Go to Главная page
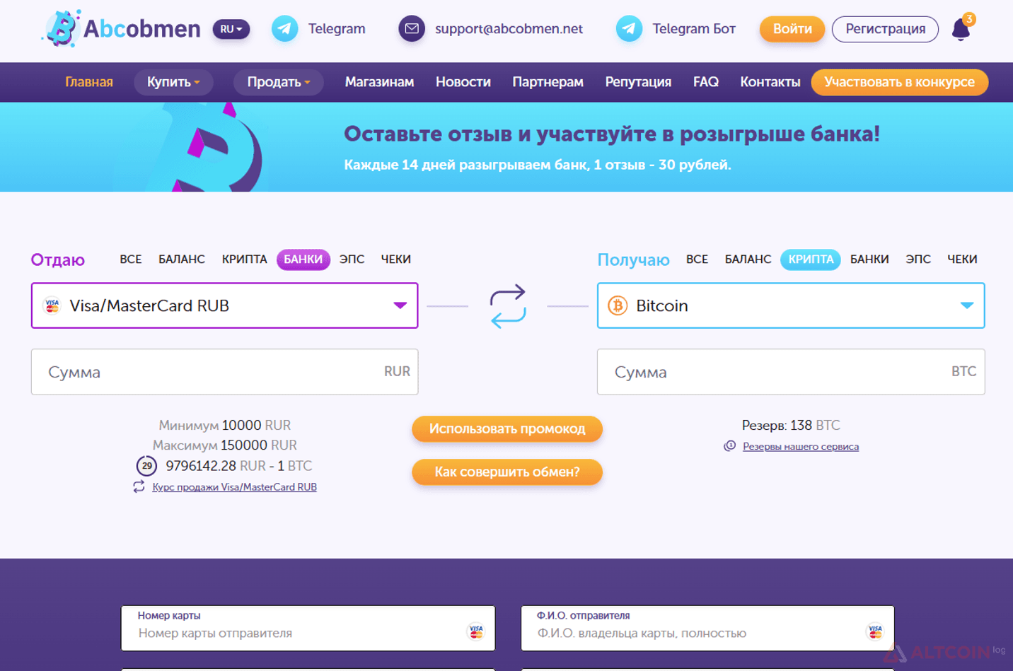 tap(89, 82)
